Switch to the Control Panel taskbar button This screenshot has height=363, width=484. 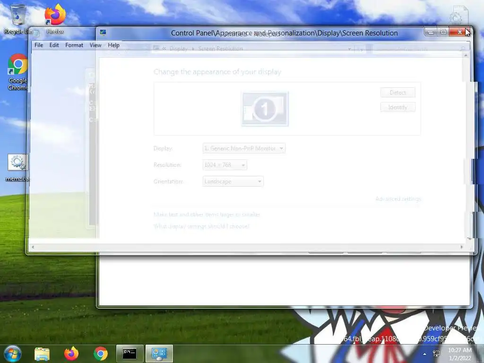(159, 354)
